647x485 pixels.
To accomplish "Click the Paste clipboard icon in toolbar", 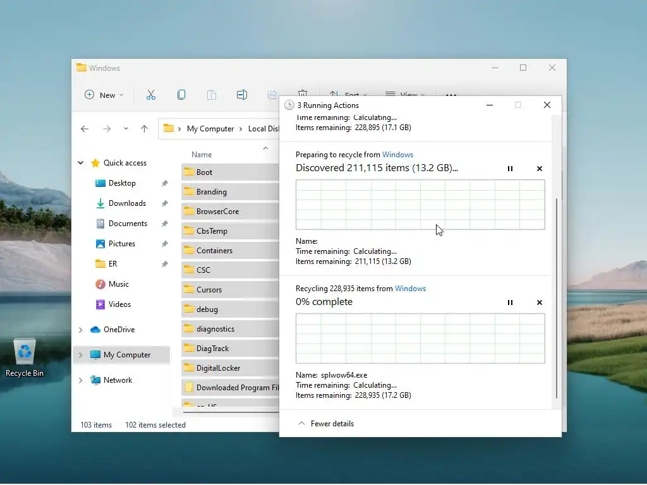I will (x=211, y=95).
